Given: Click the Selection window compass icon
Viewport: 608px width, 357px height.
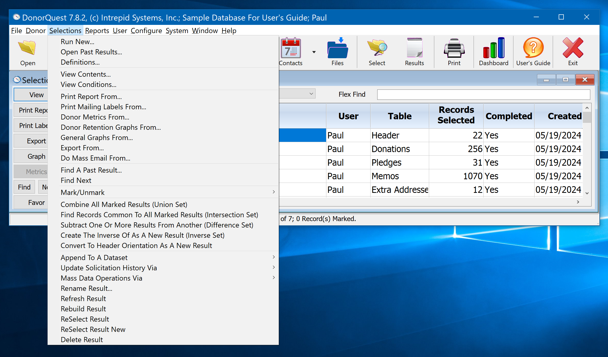Looking at the screenshot, I should click(17, 80).
